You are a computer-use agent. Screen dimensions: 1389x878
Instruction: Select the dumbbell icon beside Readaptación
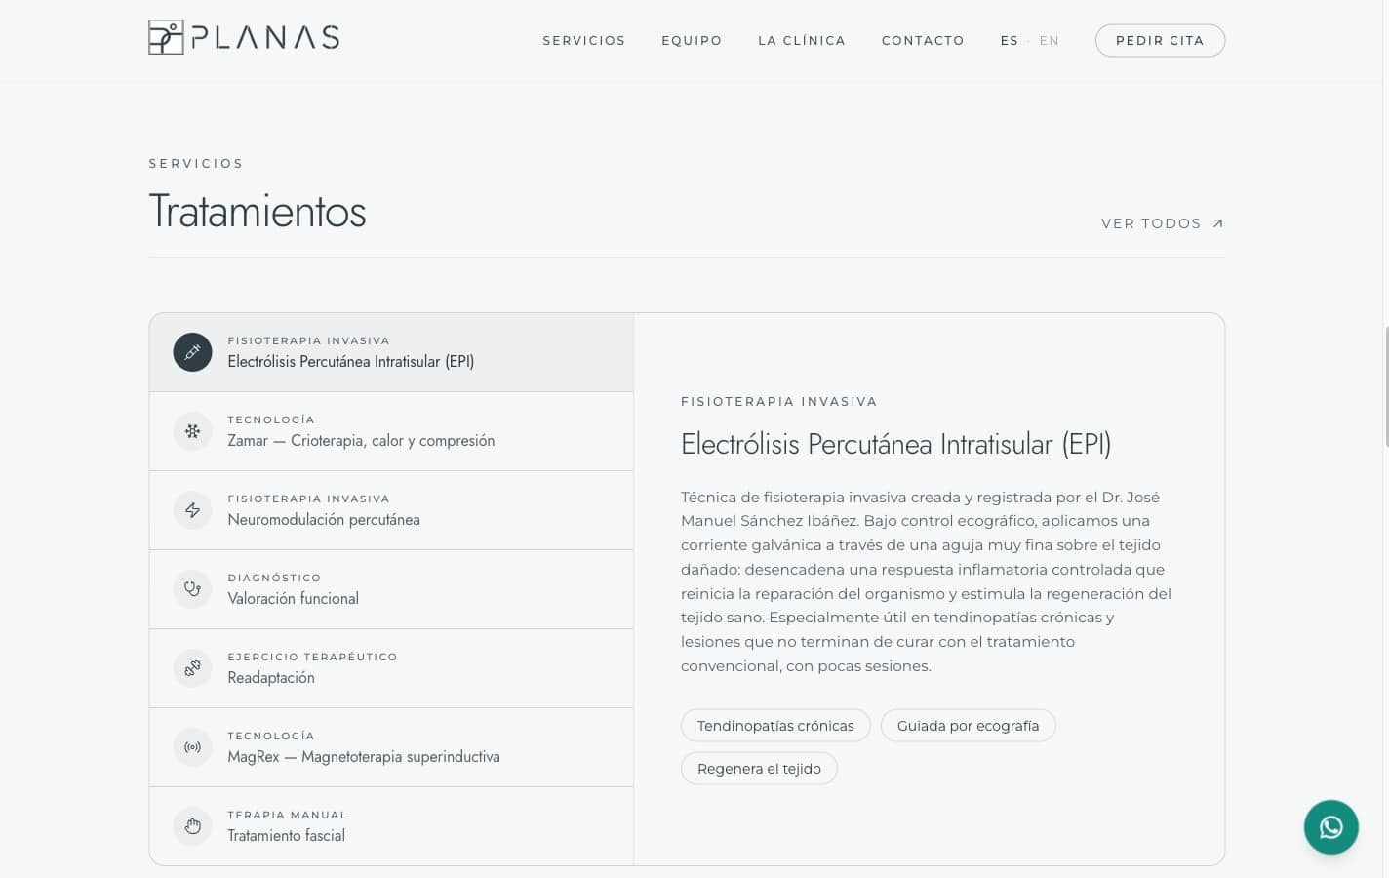coord(192,668)
